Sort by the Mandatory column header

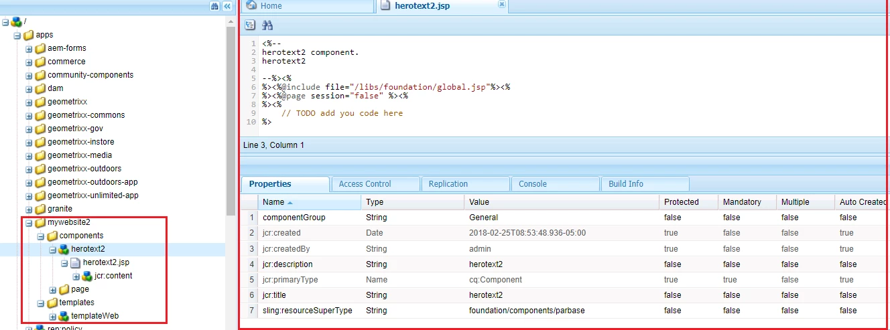pyautogui.click(x=747, y=202)
